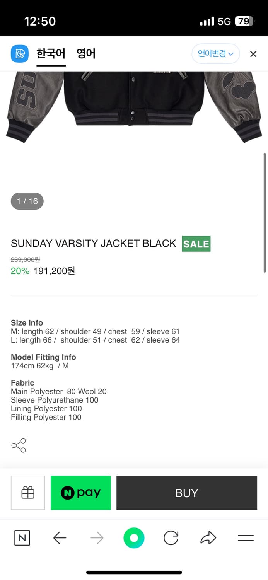This screenshot has height=580, width=268.
Task: Open the browser menu with the hamburger icon
Action: pyautogui.click(x=246, y=537)
